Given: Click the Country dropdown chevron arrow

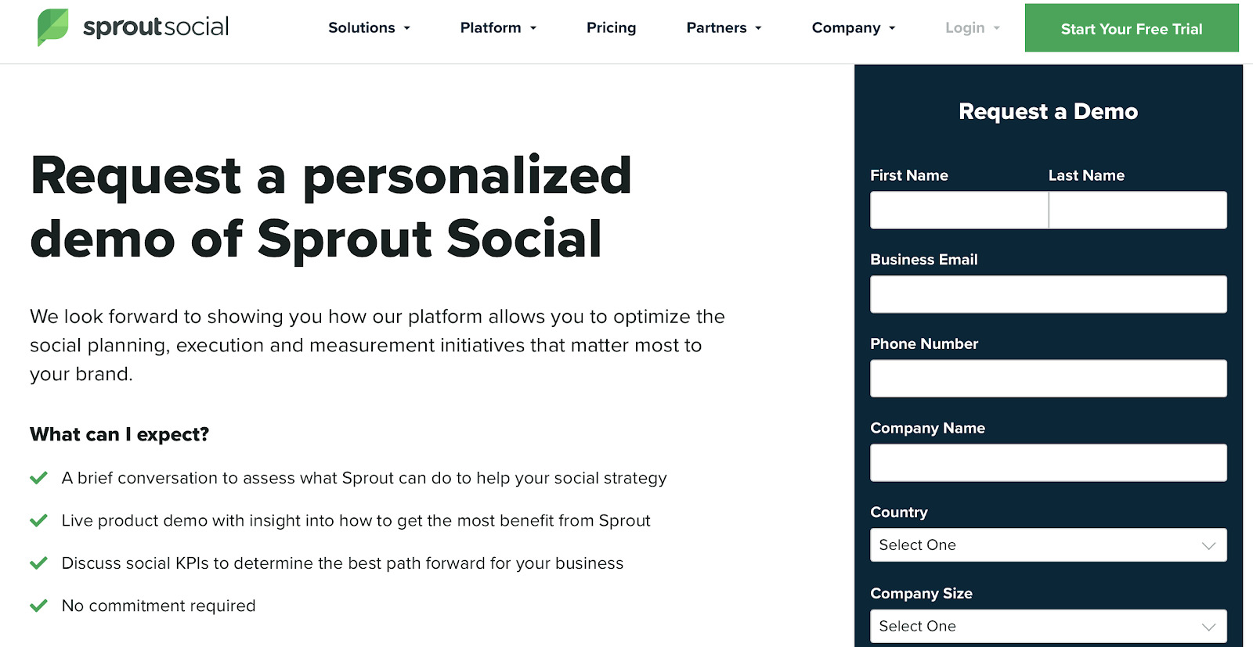Looking at the screenshot, I should [1208, 545].
